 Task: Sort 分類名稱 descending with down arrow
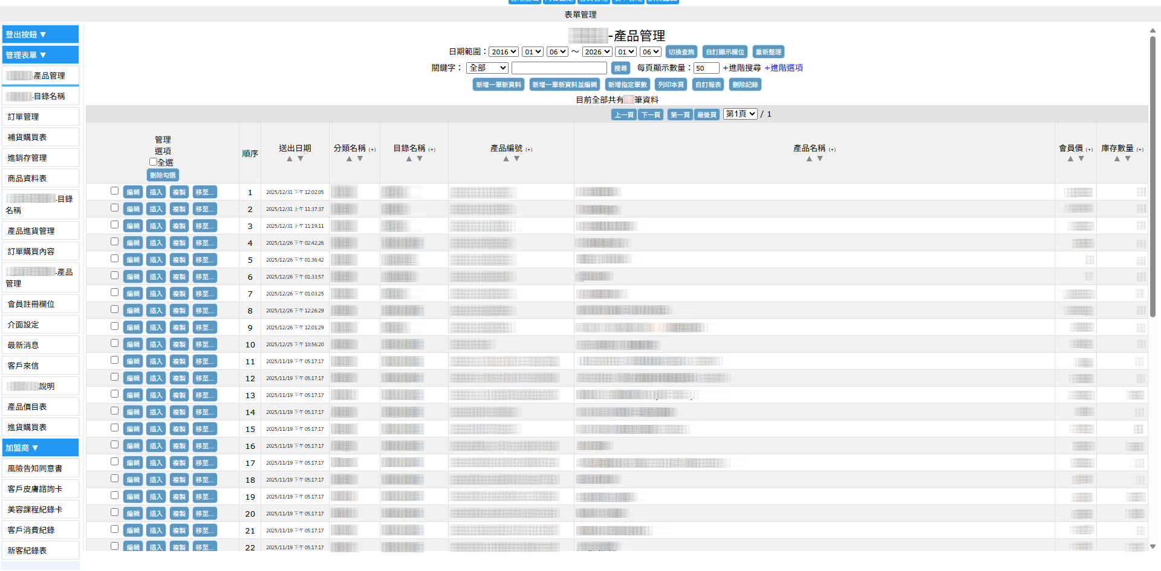point(360,159)
